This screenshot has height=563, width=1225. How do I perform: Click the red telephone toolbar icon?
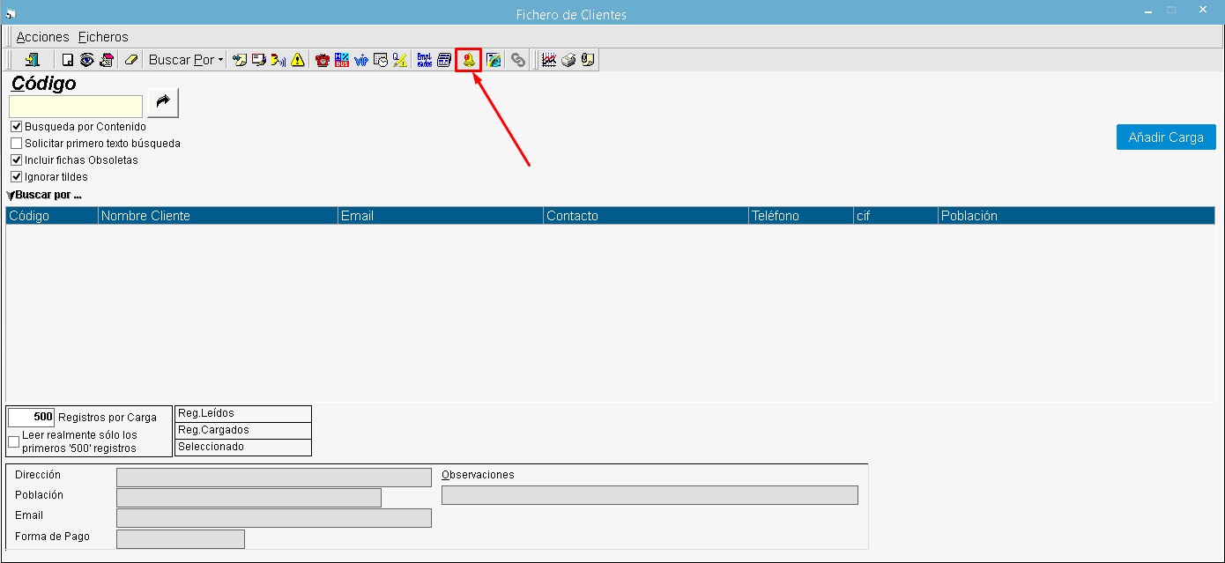323,60
